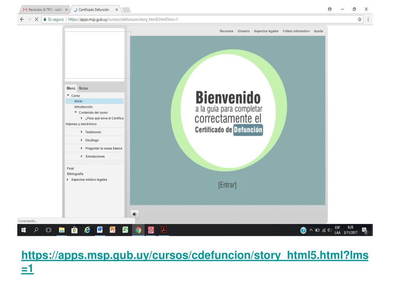This screenshot has width=398, height=298.
Task: Open the Glosario top menu
Action: pyautogui.click(x=243, y=31)
